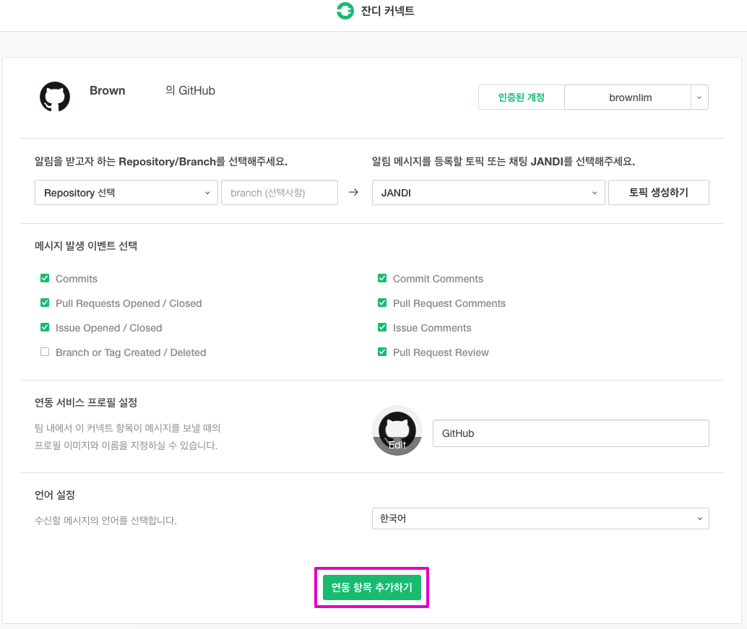This screenshot has width=747, height=629.
Task: Click the 연동 항목 추가하기 button
Action: (x=371, y=588)
